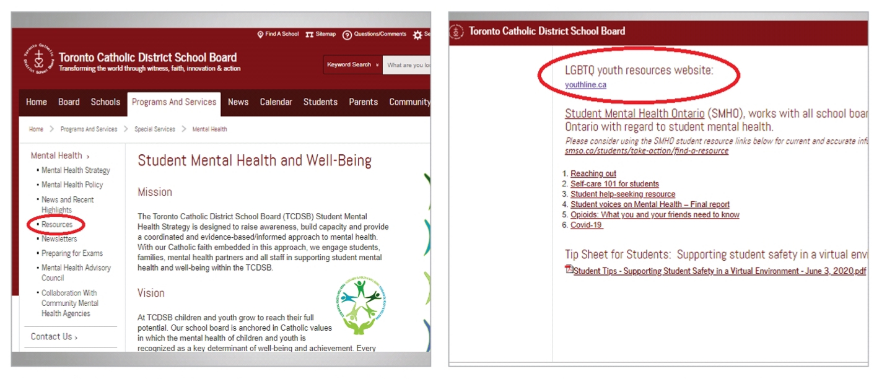Click Special Services breadcrumb

coord(155,129)
